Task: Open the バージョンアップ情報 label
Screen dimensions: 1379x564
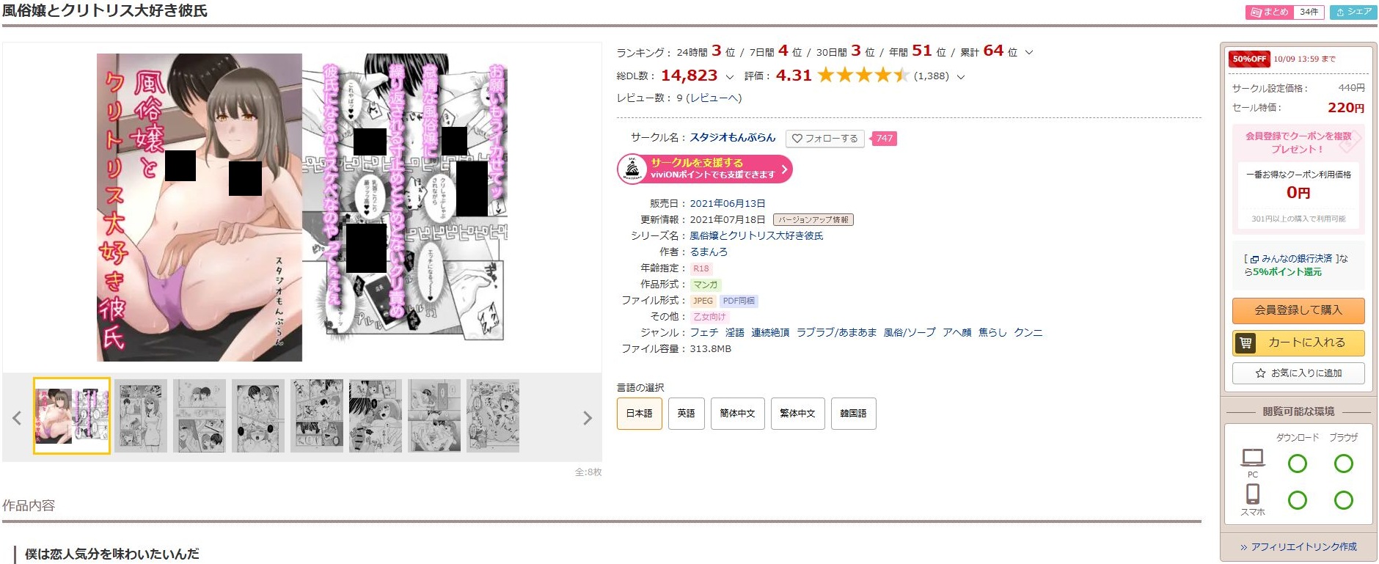Action: click(813, 220)
